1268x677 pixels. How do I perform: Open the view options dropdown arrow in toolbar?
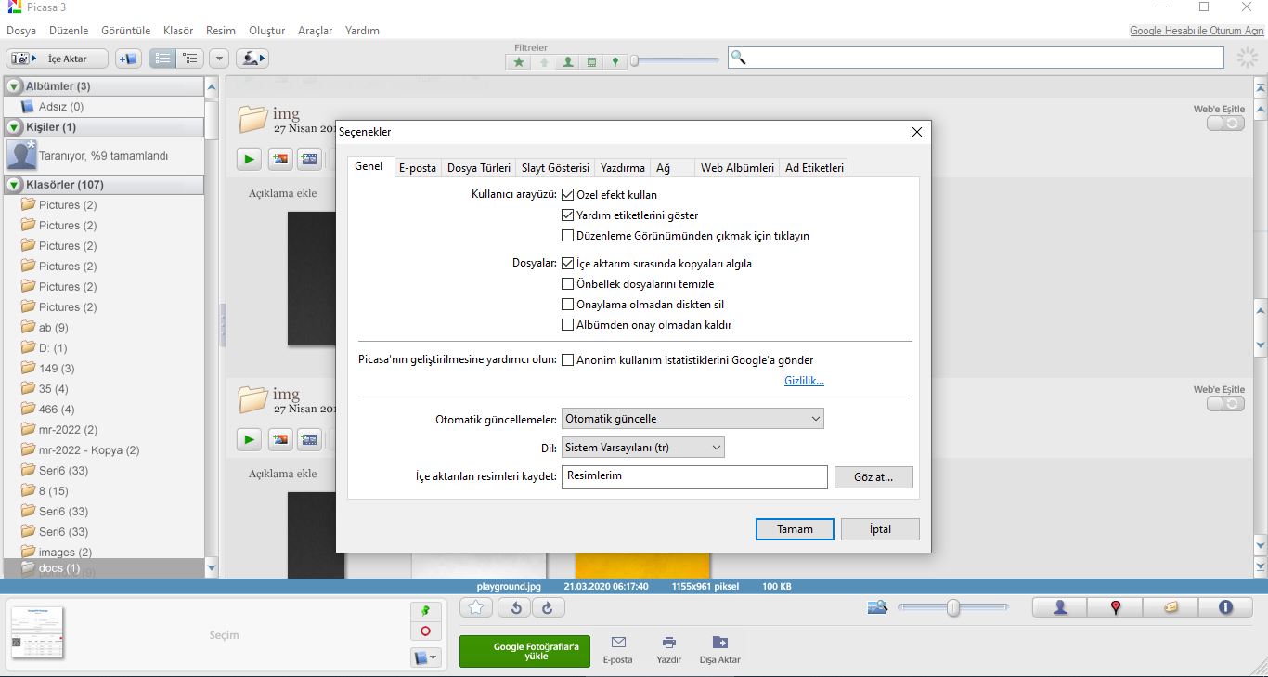coord(219,59)
